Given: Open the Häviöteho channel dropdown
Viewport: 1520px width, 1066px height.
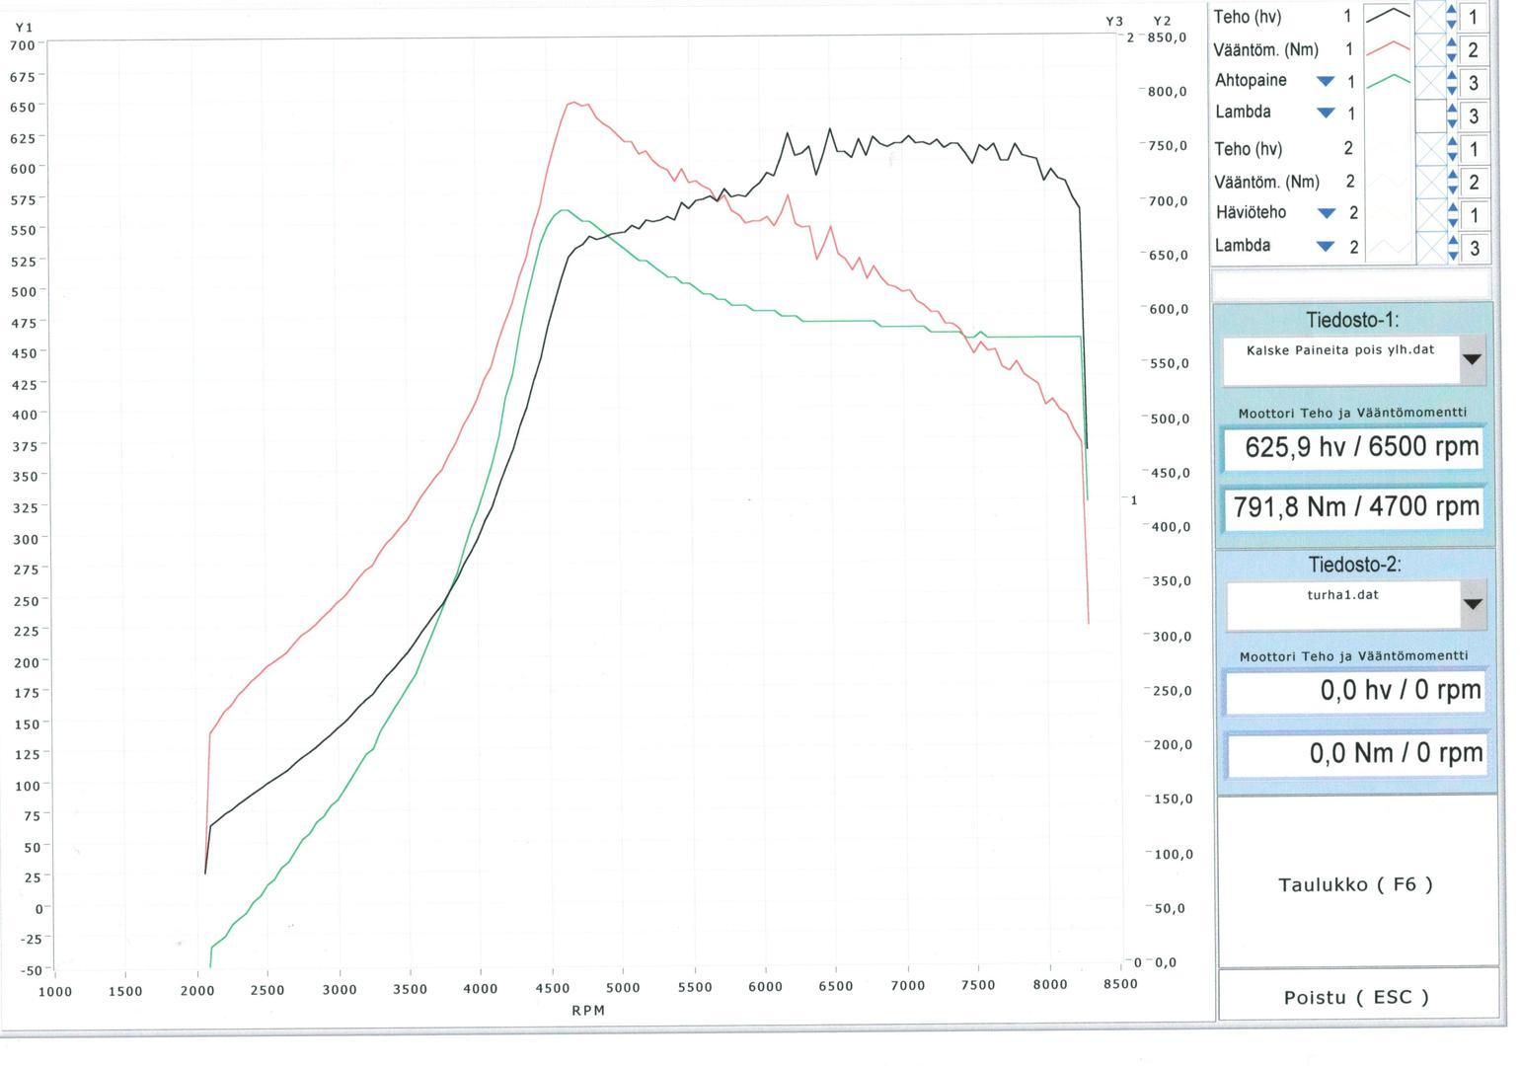Looking at the screenshot, I should click(1327, 213).
